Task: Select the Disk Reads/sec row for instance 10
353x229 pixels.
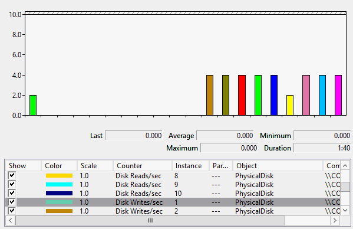Action: coord(173,193)
